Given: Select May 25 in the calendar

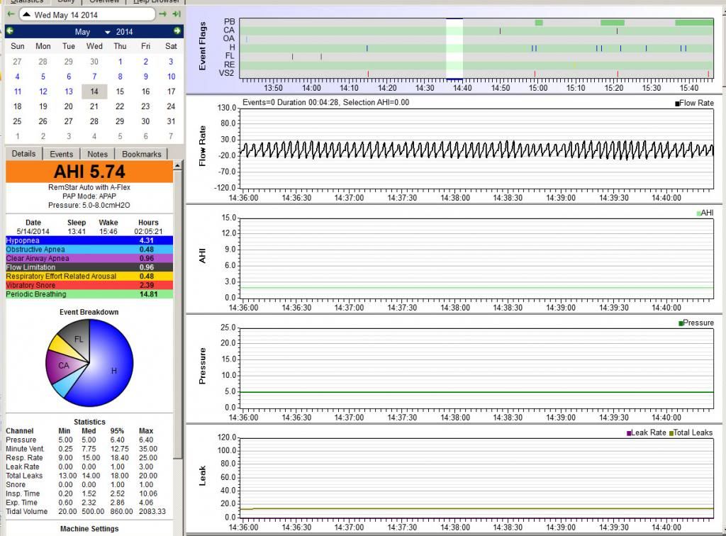Looking at the screenshot, I should [x=17, y=121].
